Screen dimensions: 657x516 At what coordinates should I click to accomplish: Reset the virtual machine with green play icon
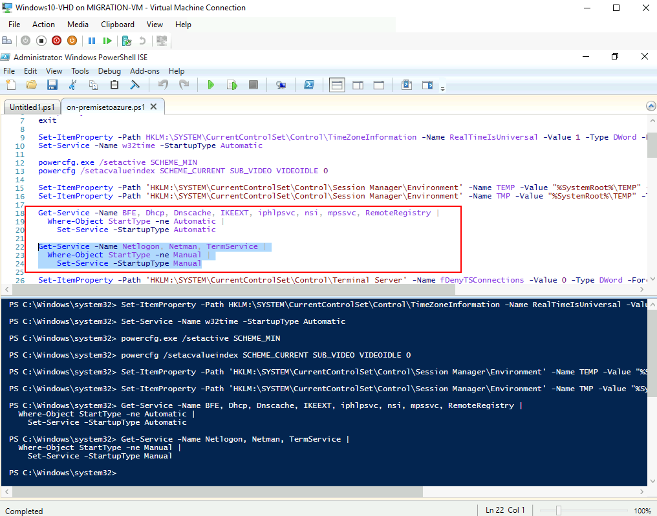click(x=107, y=41)
